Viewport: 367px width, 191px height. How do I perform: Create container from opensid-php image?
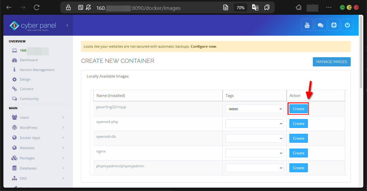(x=298, y=124)
